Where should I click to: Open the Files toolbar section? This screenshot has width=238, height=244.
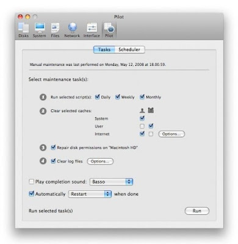(55, 30)
